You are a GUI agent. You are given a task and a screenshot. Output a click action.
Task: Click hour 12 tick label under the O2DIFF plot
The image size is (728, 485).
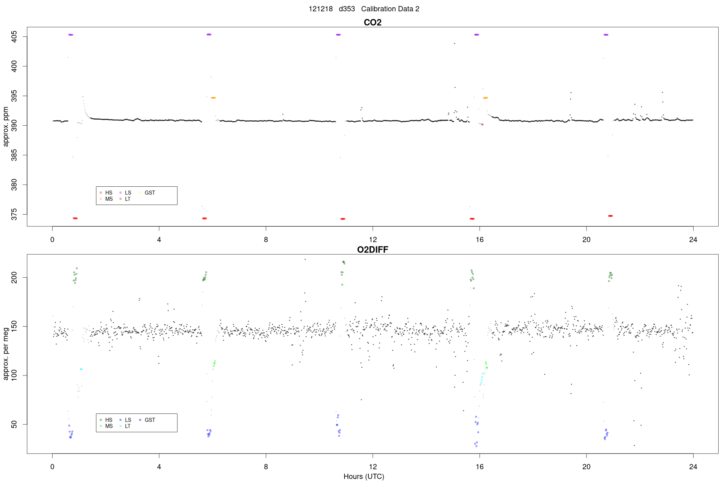coord(372,467)
